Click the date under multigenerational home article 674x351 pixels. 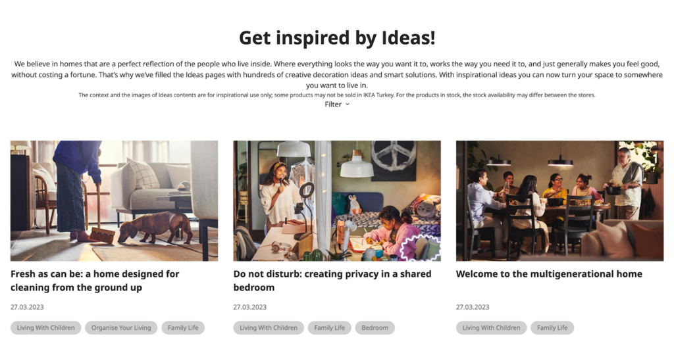473,307
